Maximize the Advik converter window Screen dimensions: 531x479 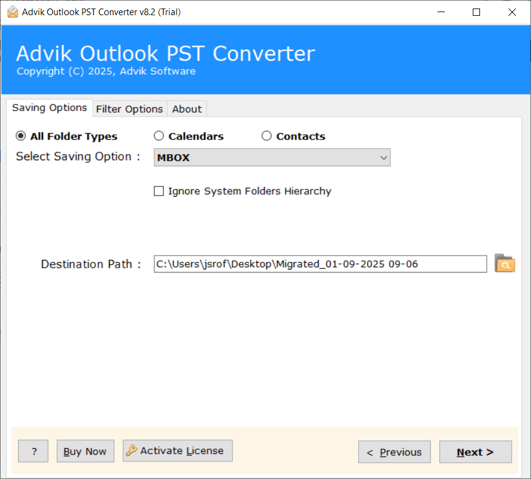point(476,12)
